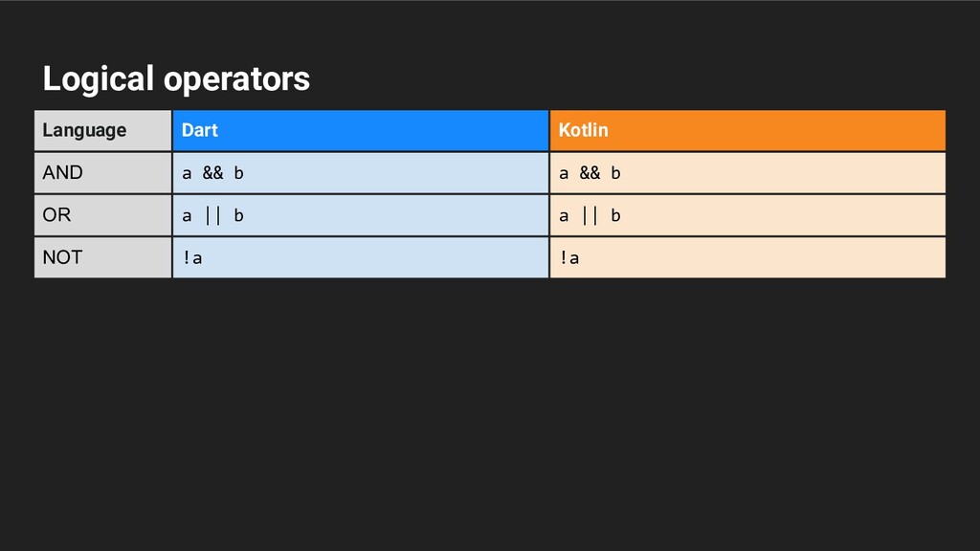Select the Kotlin 'a || b' cell
980x551 pixels.
(747, 215)
